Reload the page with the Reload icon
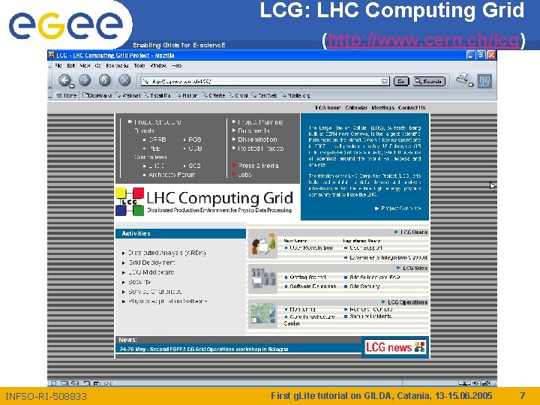The image size is (540, 405). [x=105, y=80]
